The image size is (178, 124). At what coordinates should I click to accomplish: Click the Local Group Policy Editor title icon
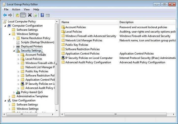pos(4,4)
